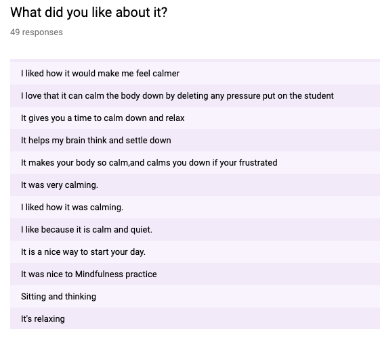The height and width of the screenshot is (338, 380).
Task: Click the 'It's relaxing' response row
Action: [195, 318]
